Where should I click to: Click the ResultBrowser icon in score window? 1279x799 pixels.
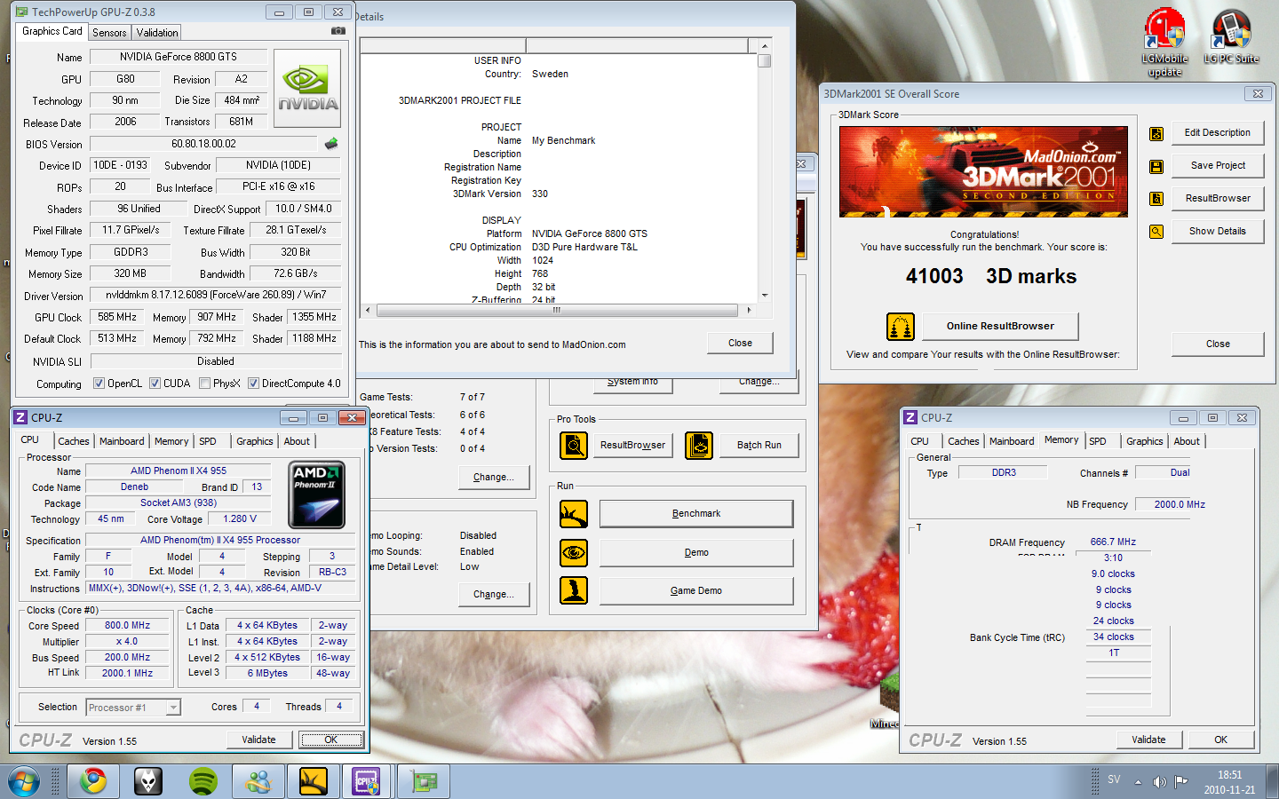pos(1156,199)
